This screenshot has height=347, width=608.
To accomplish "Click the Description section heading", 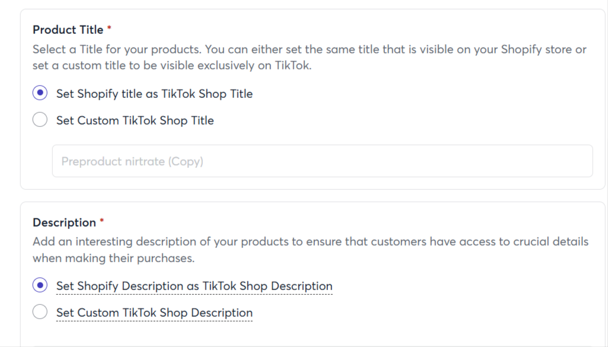I will click(x=65, y=222).
